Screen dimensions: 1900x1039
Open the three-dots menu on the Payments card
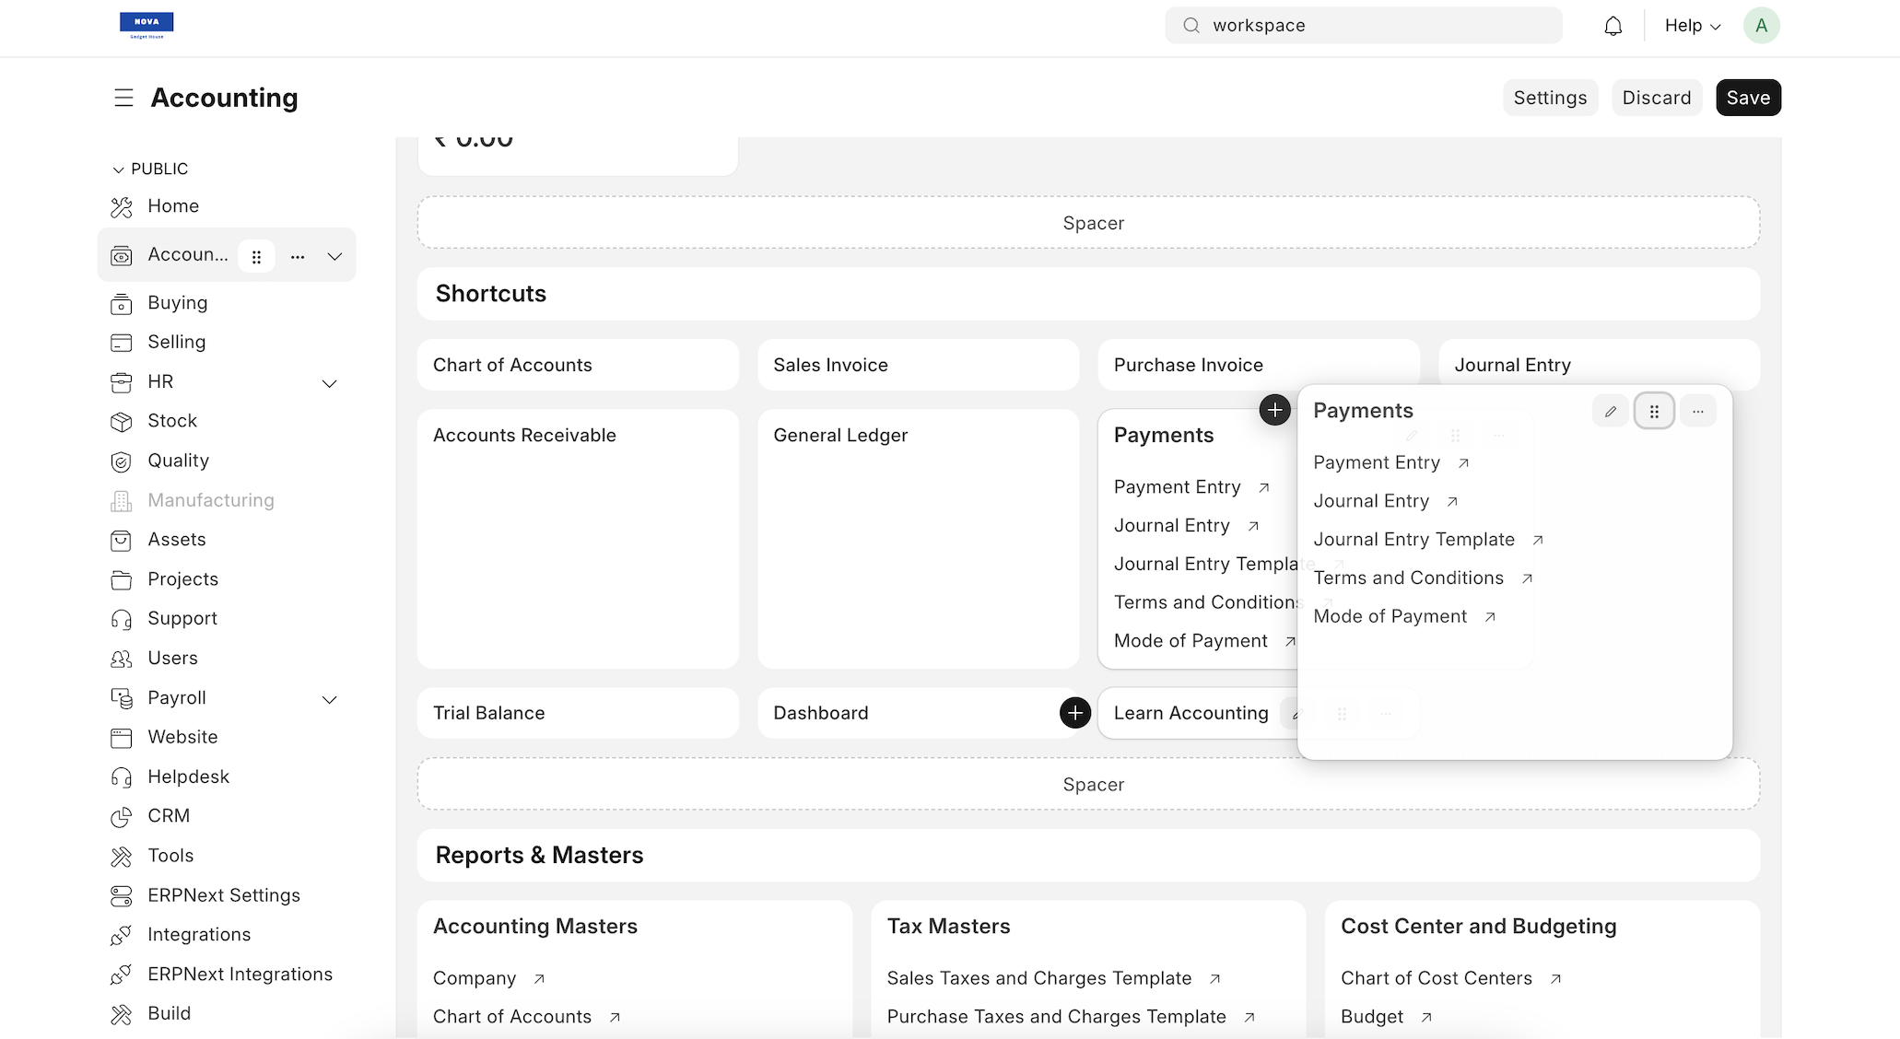[x=1697, y=411]
